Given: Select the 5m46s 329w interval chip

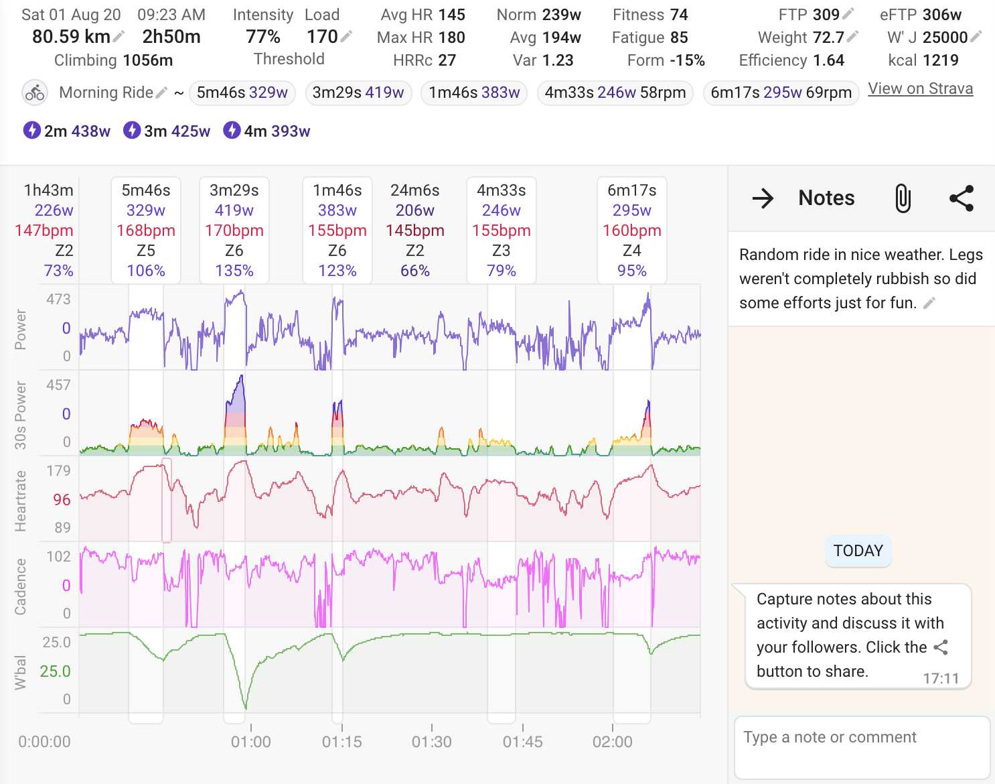Looking at the screenshot, I should [x=242, y=92].
